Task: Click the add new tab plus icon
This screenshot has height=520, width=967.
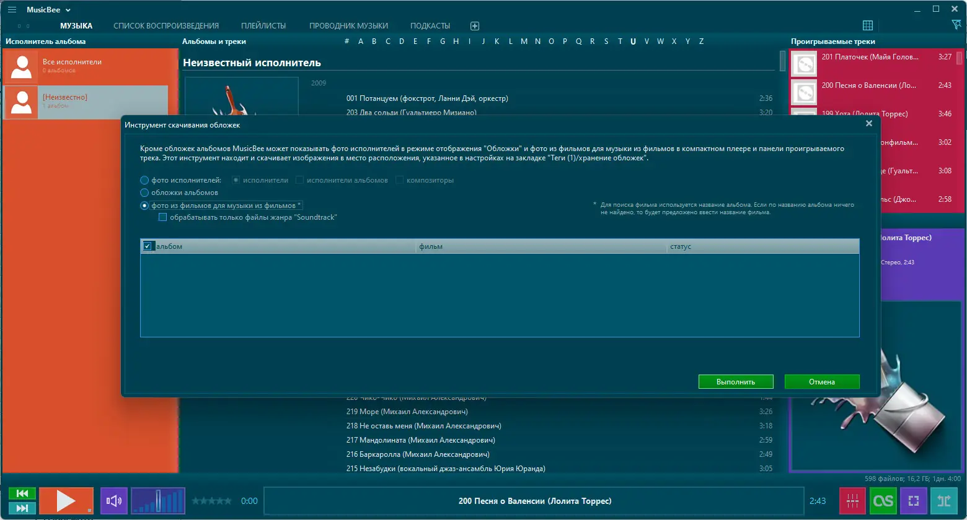Action: (x=475, y=26)
